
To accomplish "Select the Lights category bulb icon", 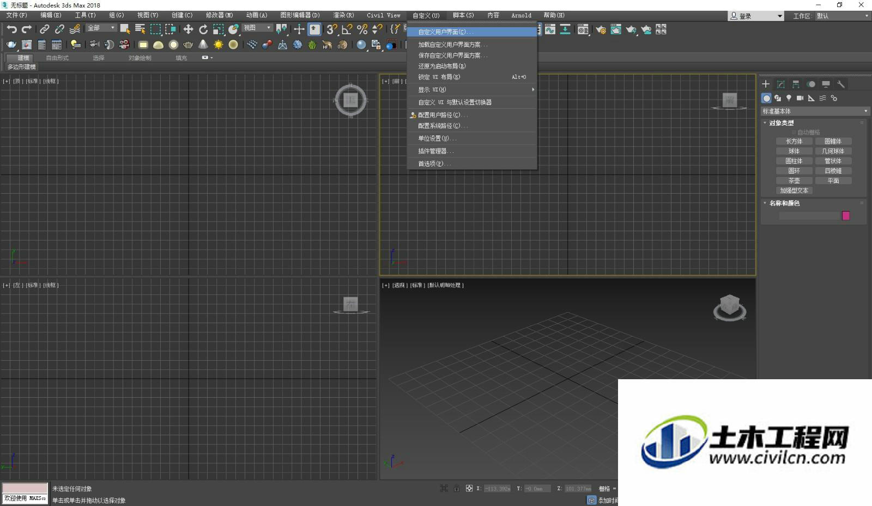I will [x=789, y=98].
